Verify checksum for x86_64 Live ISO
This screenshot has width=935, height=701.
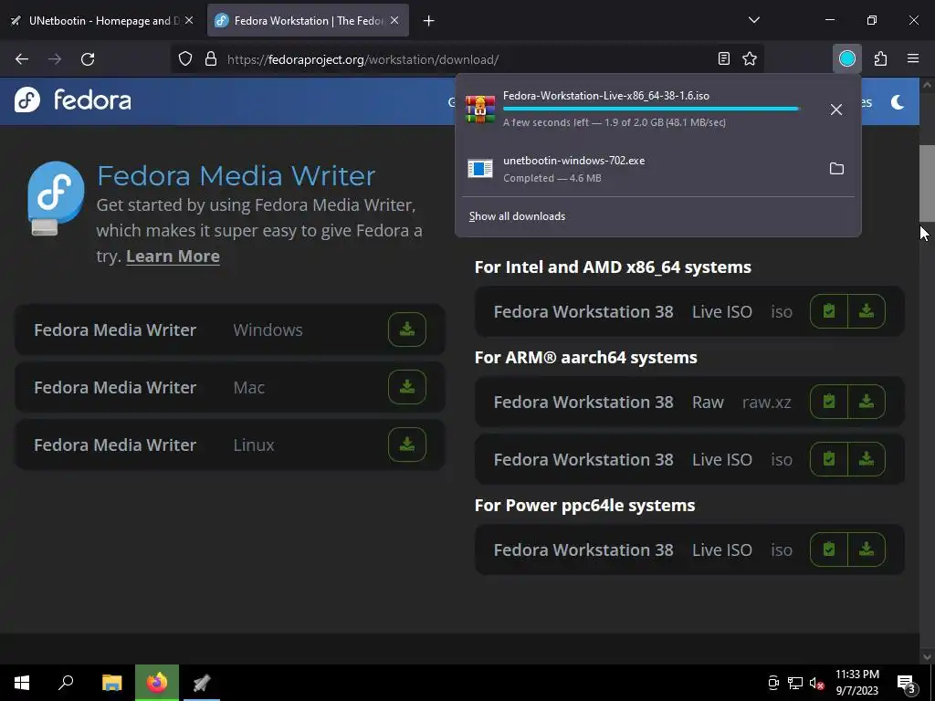[x=829, y=311]
